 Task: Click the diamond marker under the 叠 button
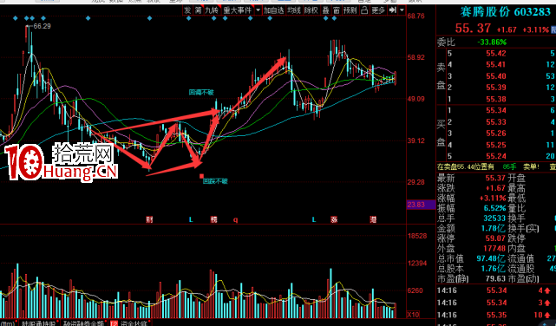click(x=325, y=18)
